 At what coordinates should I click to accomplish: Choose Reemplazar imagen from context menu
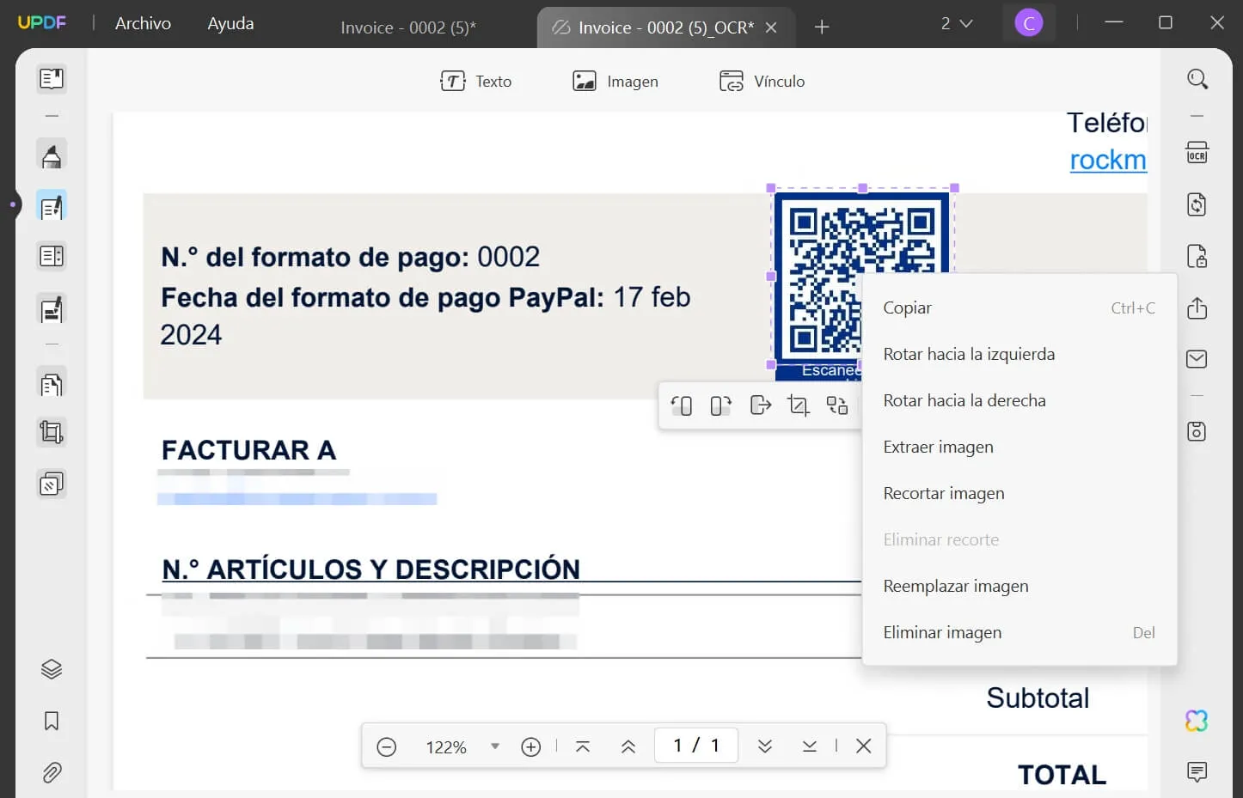(x=1020, y=586)
